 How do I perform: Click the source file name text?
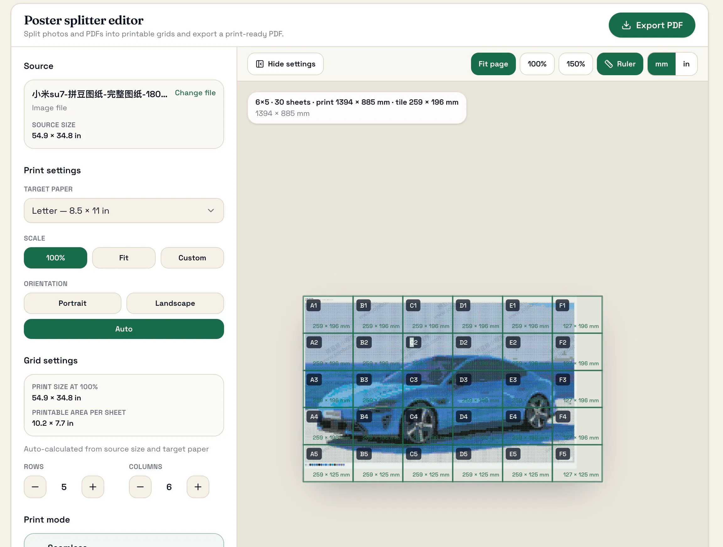(100, 94)
